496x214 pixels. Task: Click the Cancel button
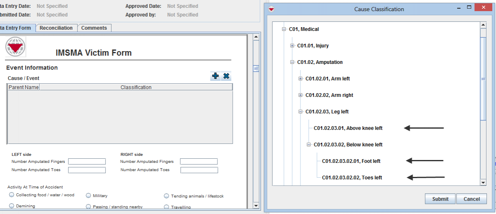(471, 199)
